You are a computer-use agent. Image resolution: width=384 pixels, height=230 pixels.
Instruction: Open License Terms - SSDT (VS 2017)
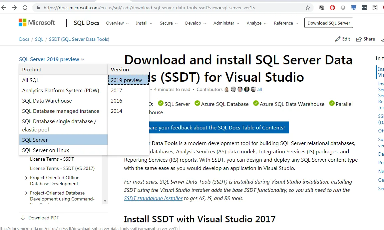coord(62,168)
